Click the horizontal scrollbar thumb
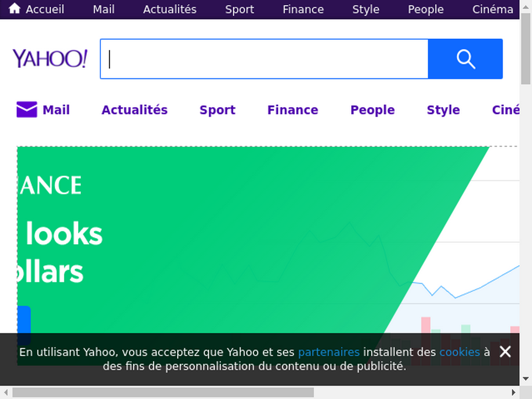532x399 pixels. [x=163, y=392]
